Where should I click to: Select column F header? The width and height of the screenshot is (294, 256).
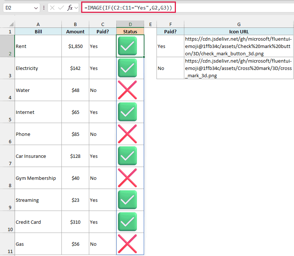coord(170,24)
